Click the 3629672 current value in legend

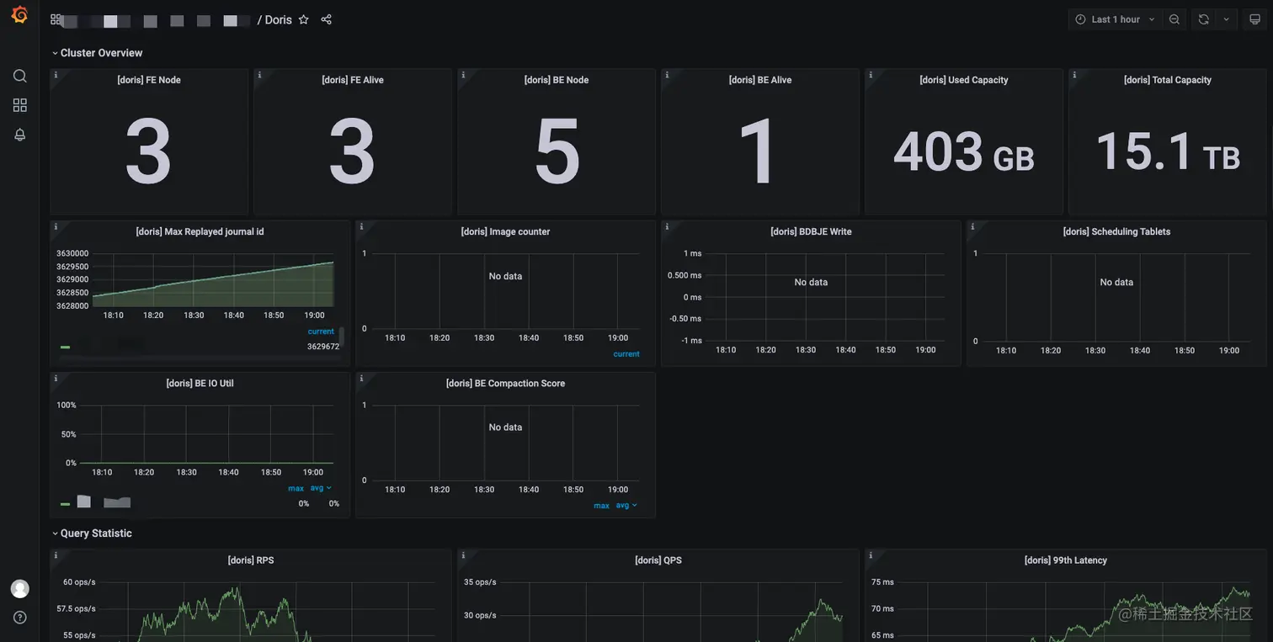tap(323, 347)
